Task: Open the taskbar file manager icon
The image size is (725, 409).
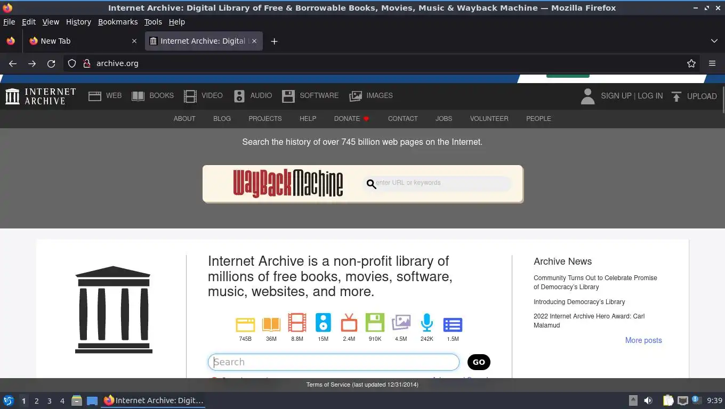Action: tap(77, 400)
